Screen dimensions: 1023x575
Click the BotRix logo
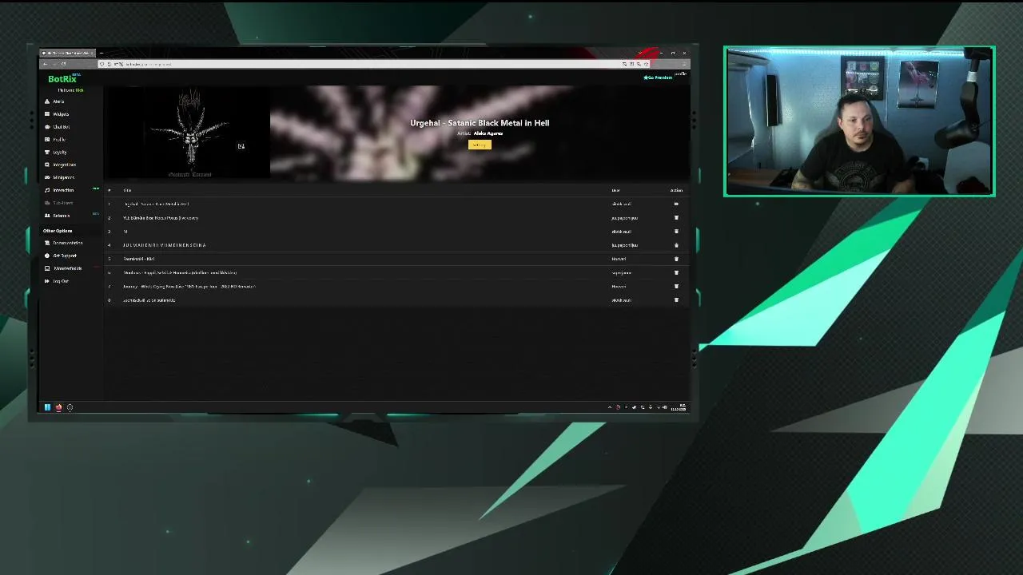(62, 79)
